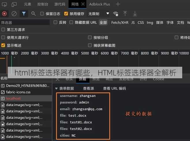Image resolution: width=190 pixels, height=141 pixels.
Task: Stop recording network log
Action: point(4,14)
